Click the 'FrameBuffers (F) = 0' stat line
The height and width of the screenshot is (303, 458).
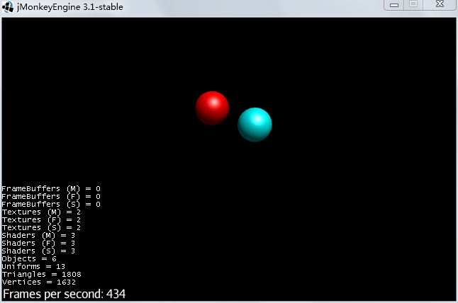point(51,197)
